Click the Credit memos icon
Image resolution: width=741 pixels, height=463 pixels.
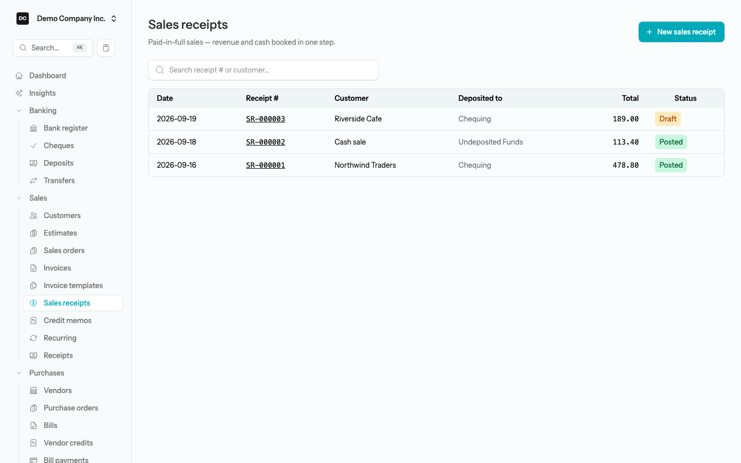[x=33, y=320]
